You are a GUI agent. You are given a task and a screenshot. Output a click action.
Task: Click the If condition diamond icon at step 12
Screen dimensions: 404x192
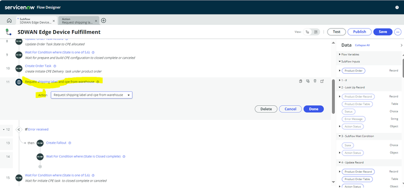pos(19,130)
